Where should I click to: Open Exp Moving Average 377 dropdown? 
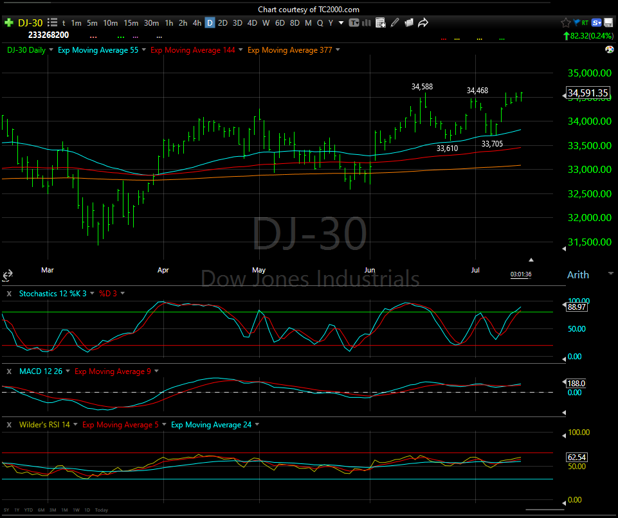coord(338,50)
